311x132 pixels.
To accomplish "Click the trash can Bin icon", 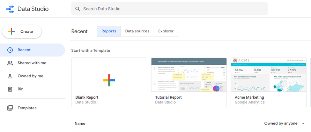I will click(x=10, y=89).
